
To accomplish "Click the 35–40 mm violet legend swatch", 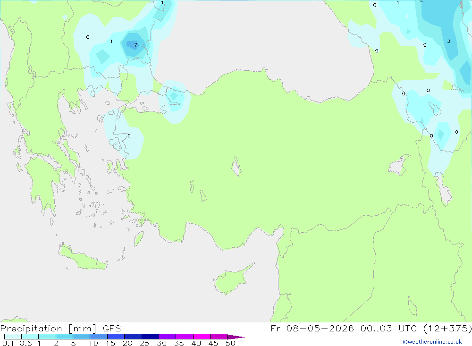I will pos(185,337).
